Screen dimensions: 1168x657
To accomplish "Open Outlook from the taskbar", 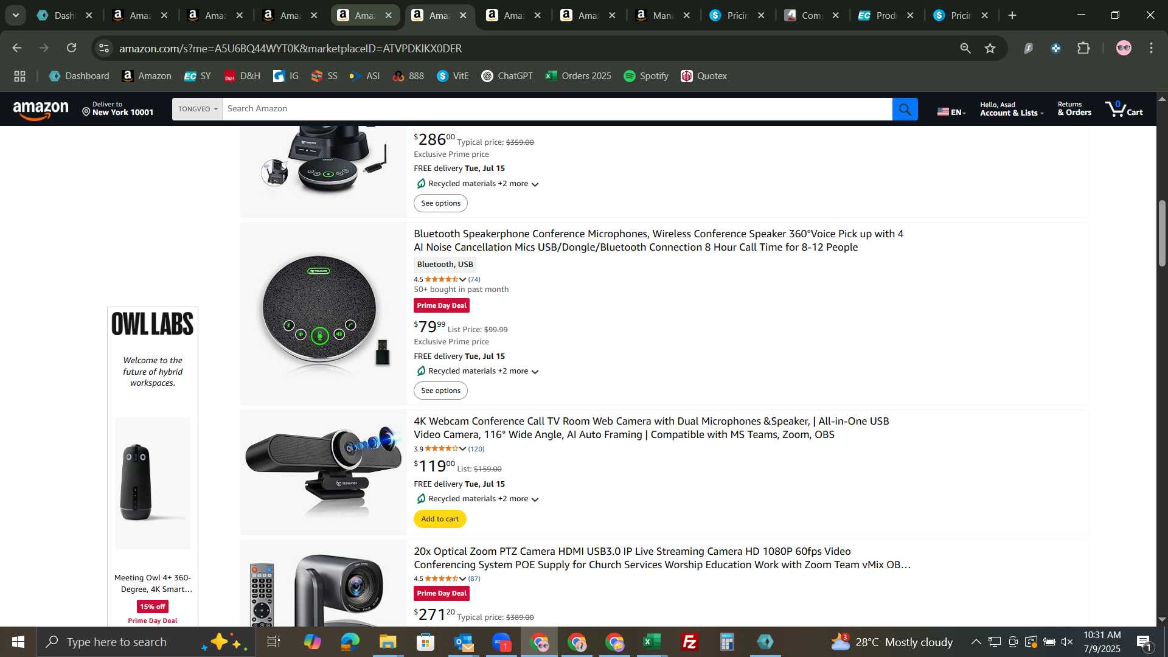I will [x=464, y=642].
